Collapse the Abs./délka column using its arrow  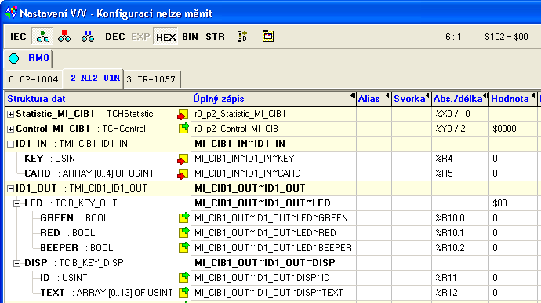point(485,95)
